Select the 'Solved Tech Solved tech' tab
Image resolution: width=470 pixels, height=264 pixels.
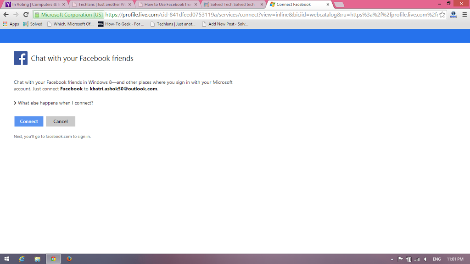click(232, 5)
